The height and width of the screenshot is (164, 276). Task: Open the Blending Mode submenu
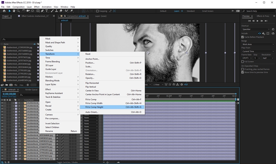coord(60,81)
